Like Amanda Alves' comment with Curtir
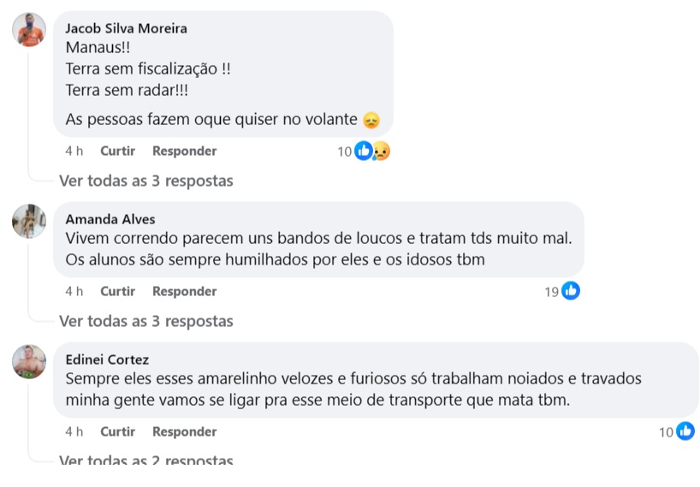 coord(117,292)
